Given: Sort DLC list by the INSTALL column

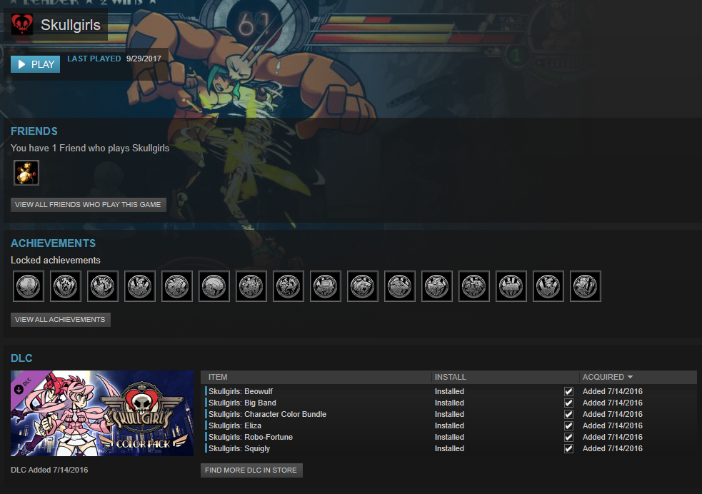Looking at the screenshot, I should coord(505,377).
